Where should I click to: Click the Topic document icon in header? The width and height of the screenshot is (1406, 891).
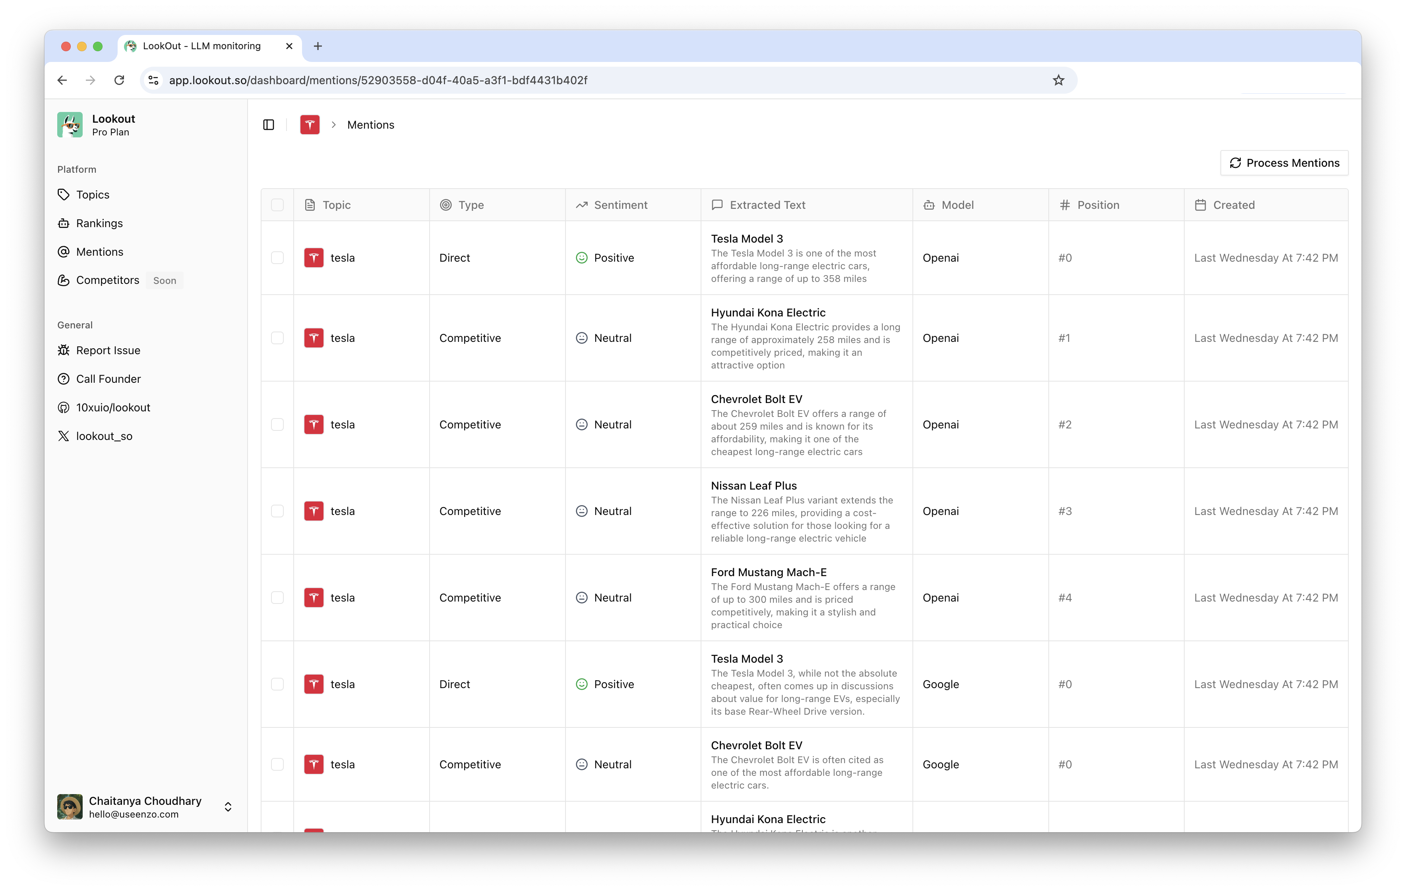(310, 205)
